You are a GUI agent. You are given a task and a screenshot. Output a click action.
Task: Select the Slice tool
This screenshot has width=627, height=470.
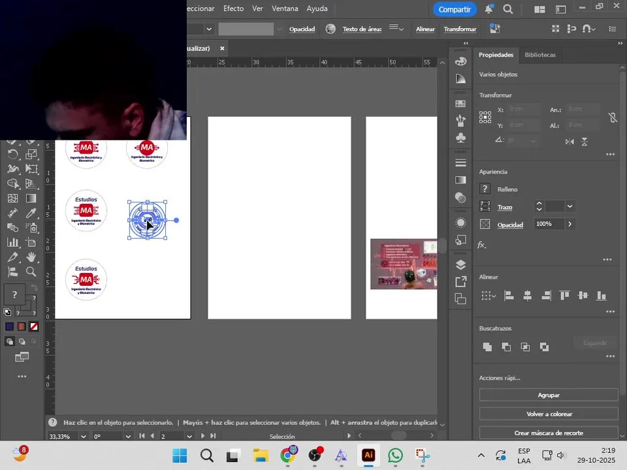click(x=13, y=257)
